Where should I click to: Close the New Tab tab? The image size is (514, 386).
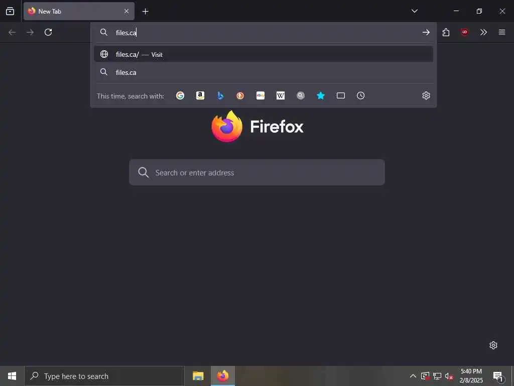click(x=126, y=11)
